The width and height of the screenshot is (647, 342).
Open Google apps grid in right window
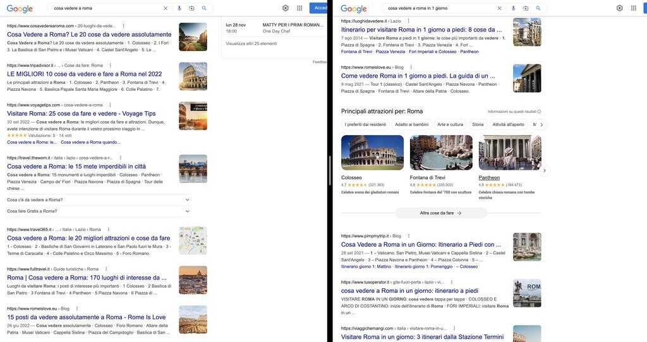(633, 8)
